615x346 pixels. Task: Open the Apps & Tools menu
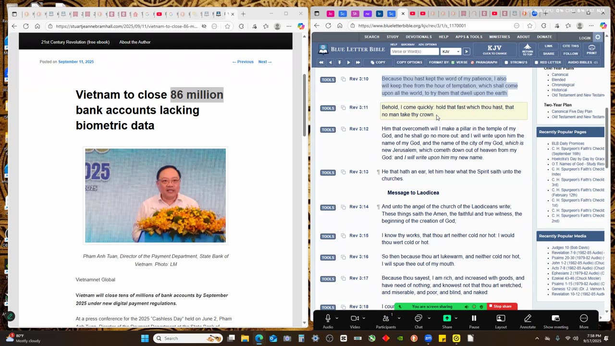[469, 37]
